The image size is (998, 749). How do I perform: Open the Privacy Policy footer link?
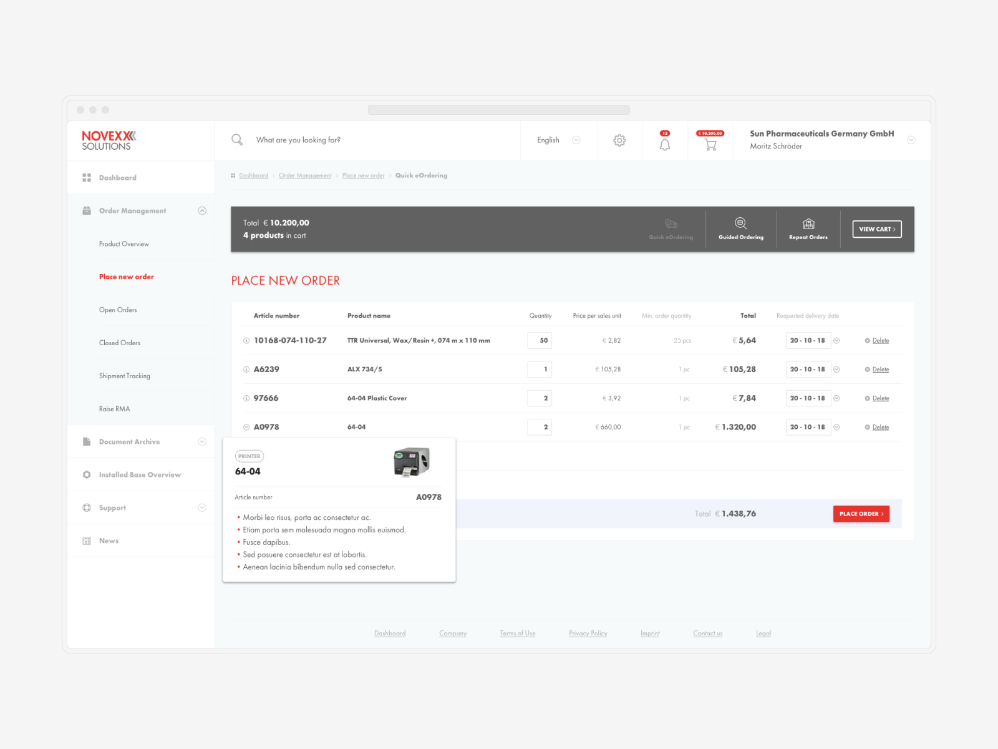[x=588, y=633]
